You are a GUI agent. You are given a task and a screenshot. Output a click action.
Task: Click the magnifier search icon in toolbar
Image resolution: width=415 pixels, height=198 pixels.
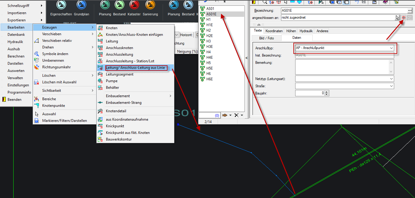point(265,2)
